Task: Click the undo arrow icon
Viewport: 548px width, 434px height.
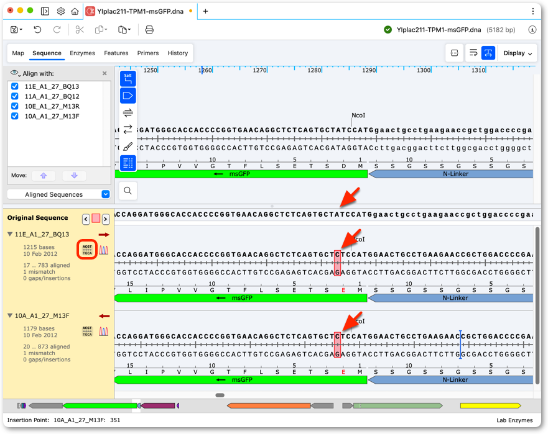Action: click(37, 30)
